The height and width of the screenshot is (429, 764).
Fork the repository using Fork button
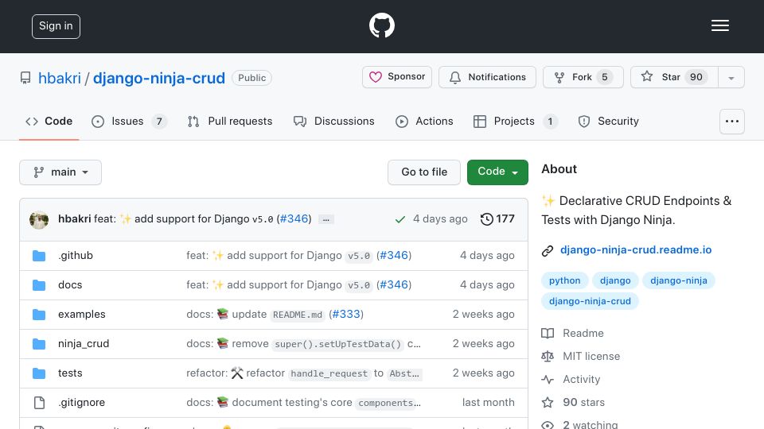(583, 77)
